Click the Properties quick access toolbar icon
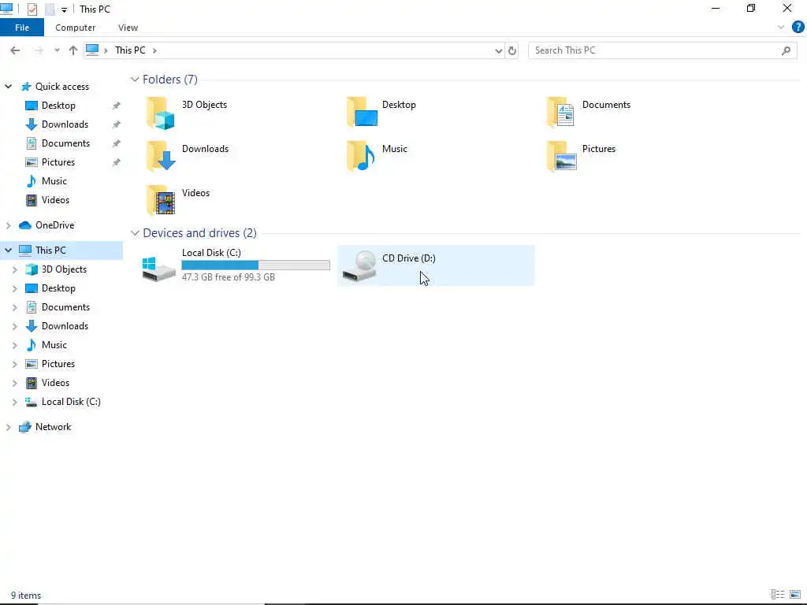This screenshot has height=605, width=807. (32, 9)
